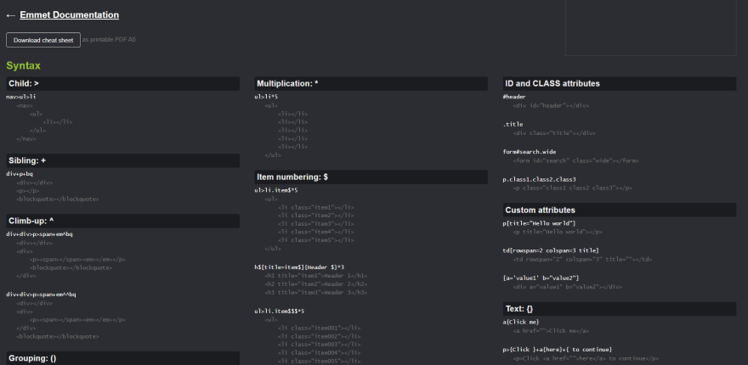Click the div+p+bq abbreviation
The image size is (748, 365).
(20, 174)
